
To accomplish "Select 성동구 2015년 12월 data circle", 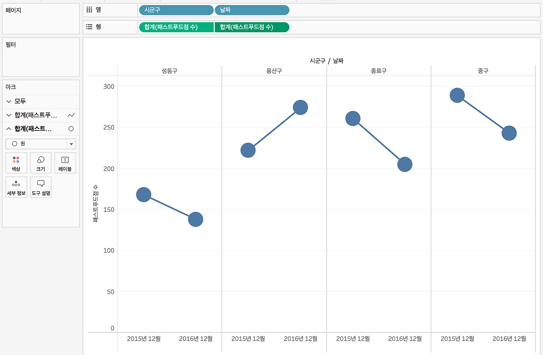I will (x=144, y=194).
